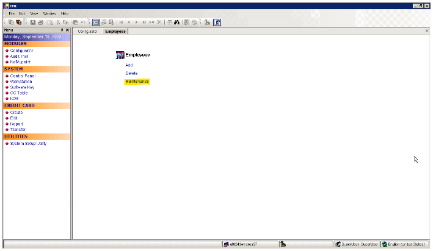433x251 pixels.
Task: Open Workstation under System
Action: coord(21,82)
